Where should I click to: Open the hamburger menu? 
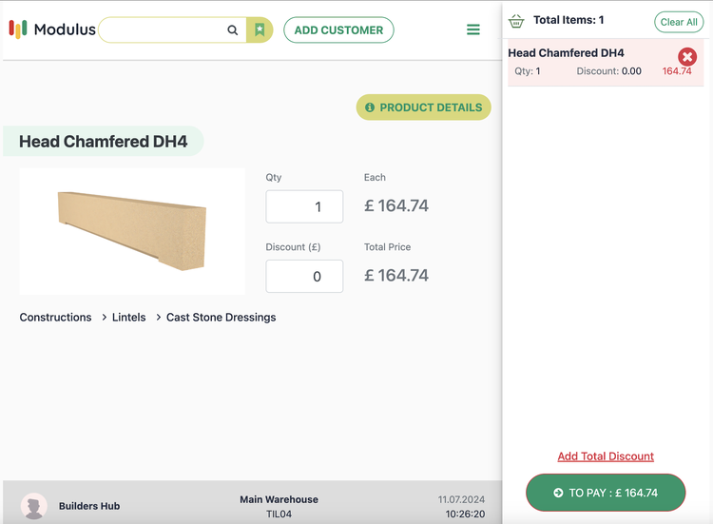click(473, 30)
